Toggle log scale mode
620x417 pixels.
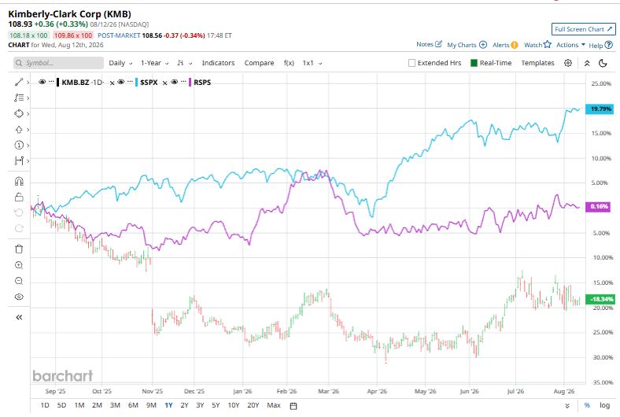604,405
